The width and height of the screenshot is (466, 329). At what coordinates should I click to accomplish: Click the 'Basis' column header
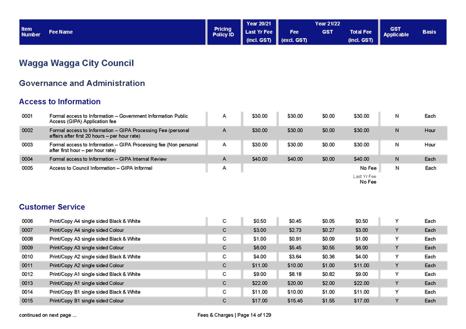429,32
